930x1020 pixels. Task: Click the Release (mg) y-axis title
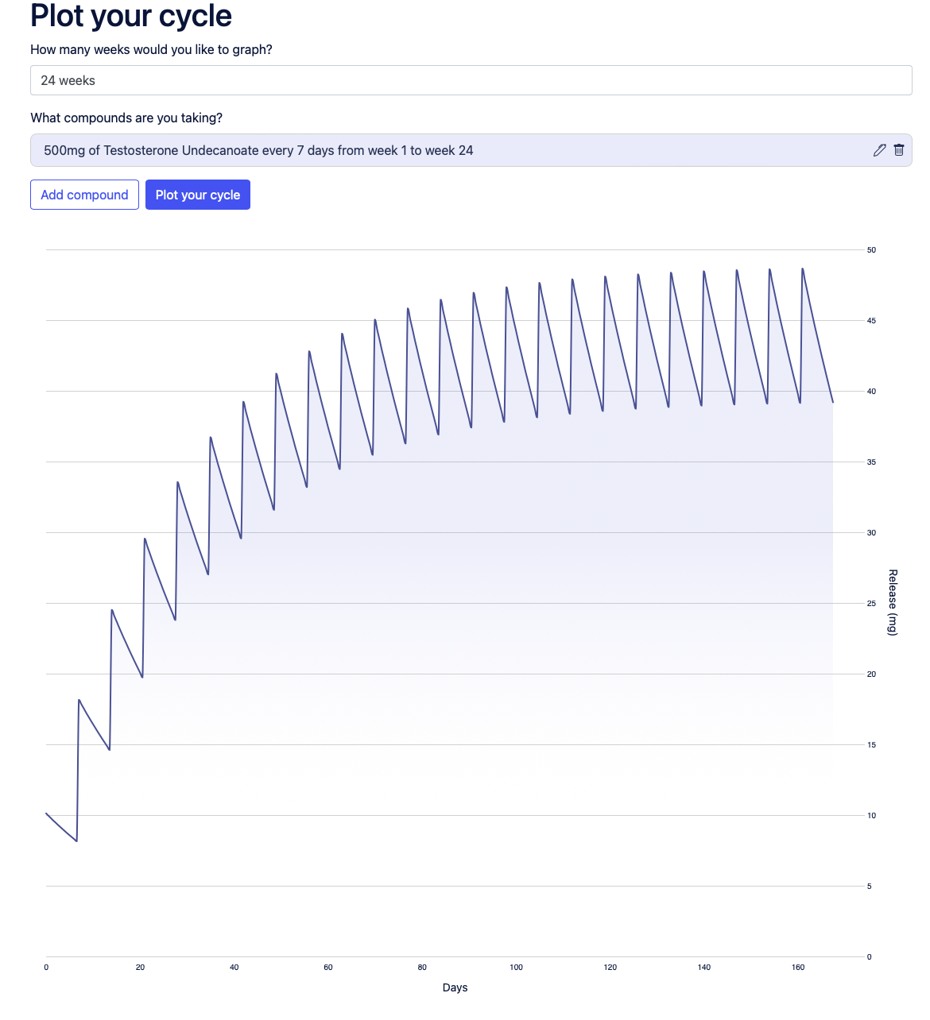(x=893, y=602)
